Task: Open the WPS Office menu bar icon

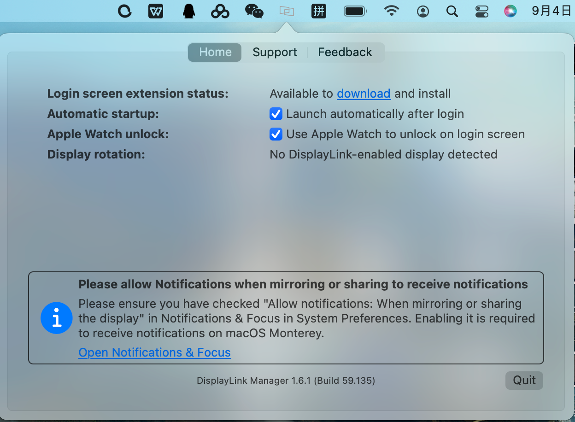Action: [x=156, y=11]
